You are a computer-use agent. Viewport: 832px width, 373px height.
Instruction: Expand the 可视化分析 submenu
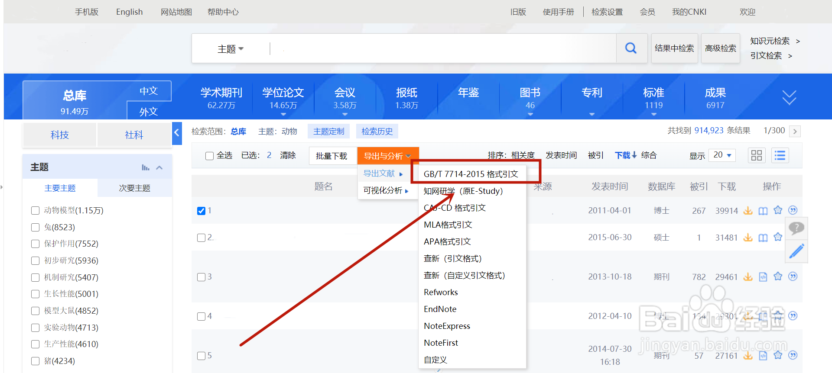click(386, 190)
